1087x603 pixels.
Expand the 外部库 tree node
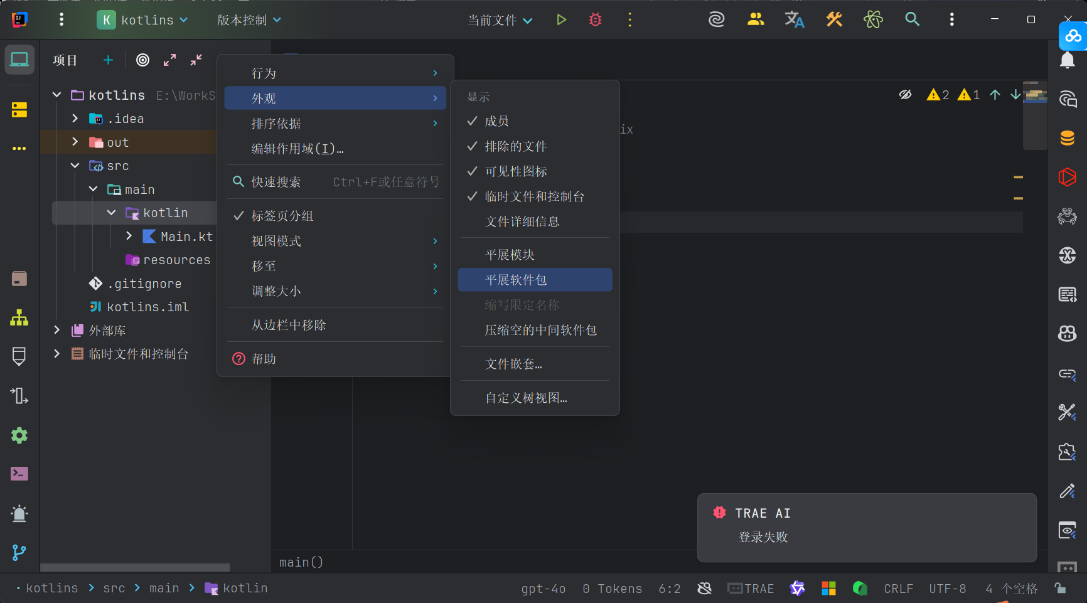coord(57,330)
